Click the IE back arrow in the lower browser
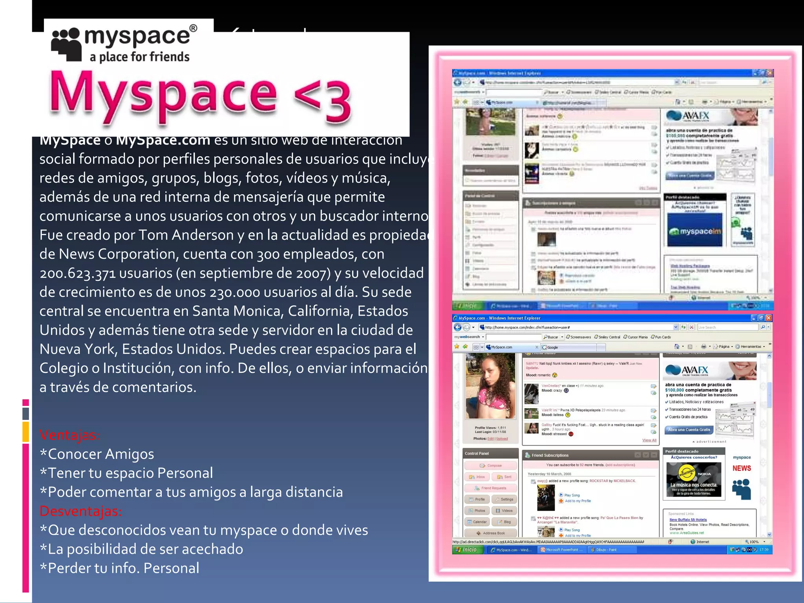The width and height of the screenshot is (804, 603). coord(458,327)
